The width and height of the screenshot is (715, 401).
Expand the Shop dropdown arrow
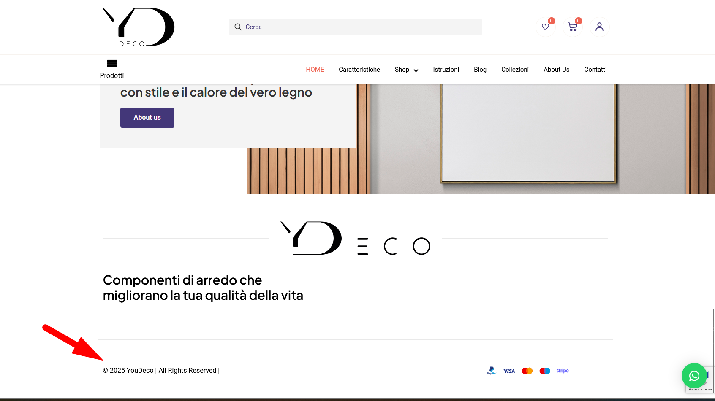pyautogui.click(x=416, y=70)
